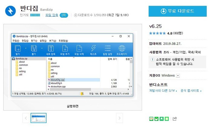
Task: Open the 도움말(A) menu
Action: [63, 41]
